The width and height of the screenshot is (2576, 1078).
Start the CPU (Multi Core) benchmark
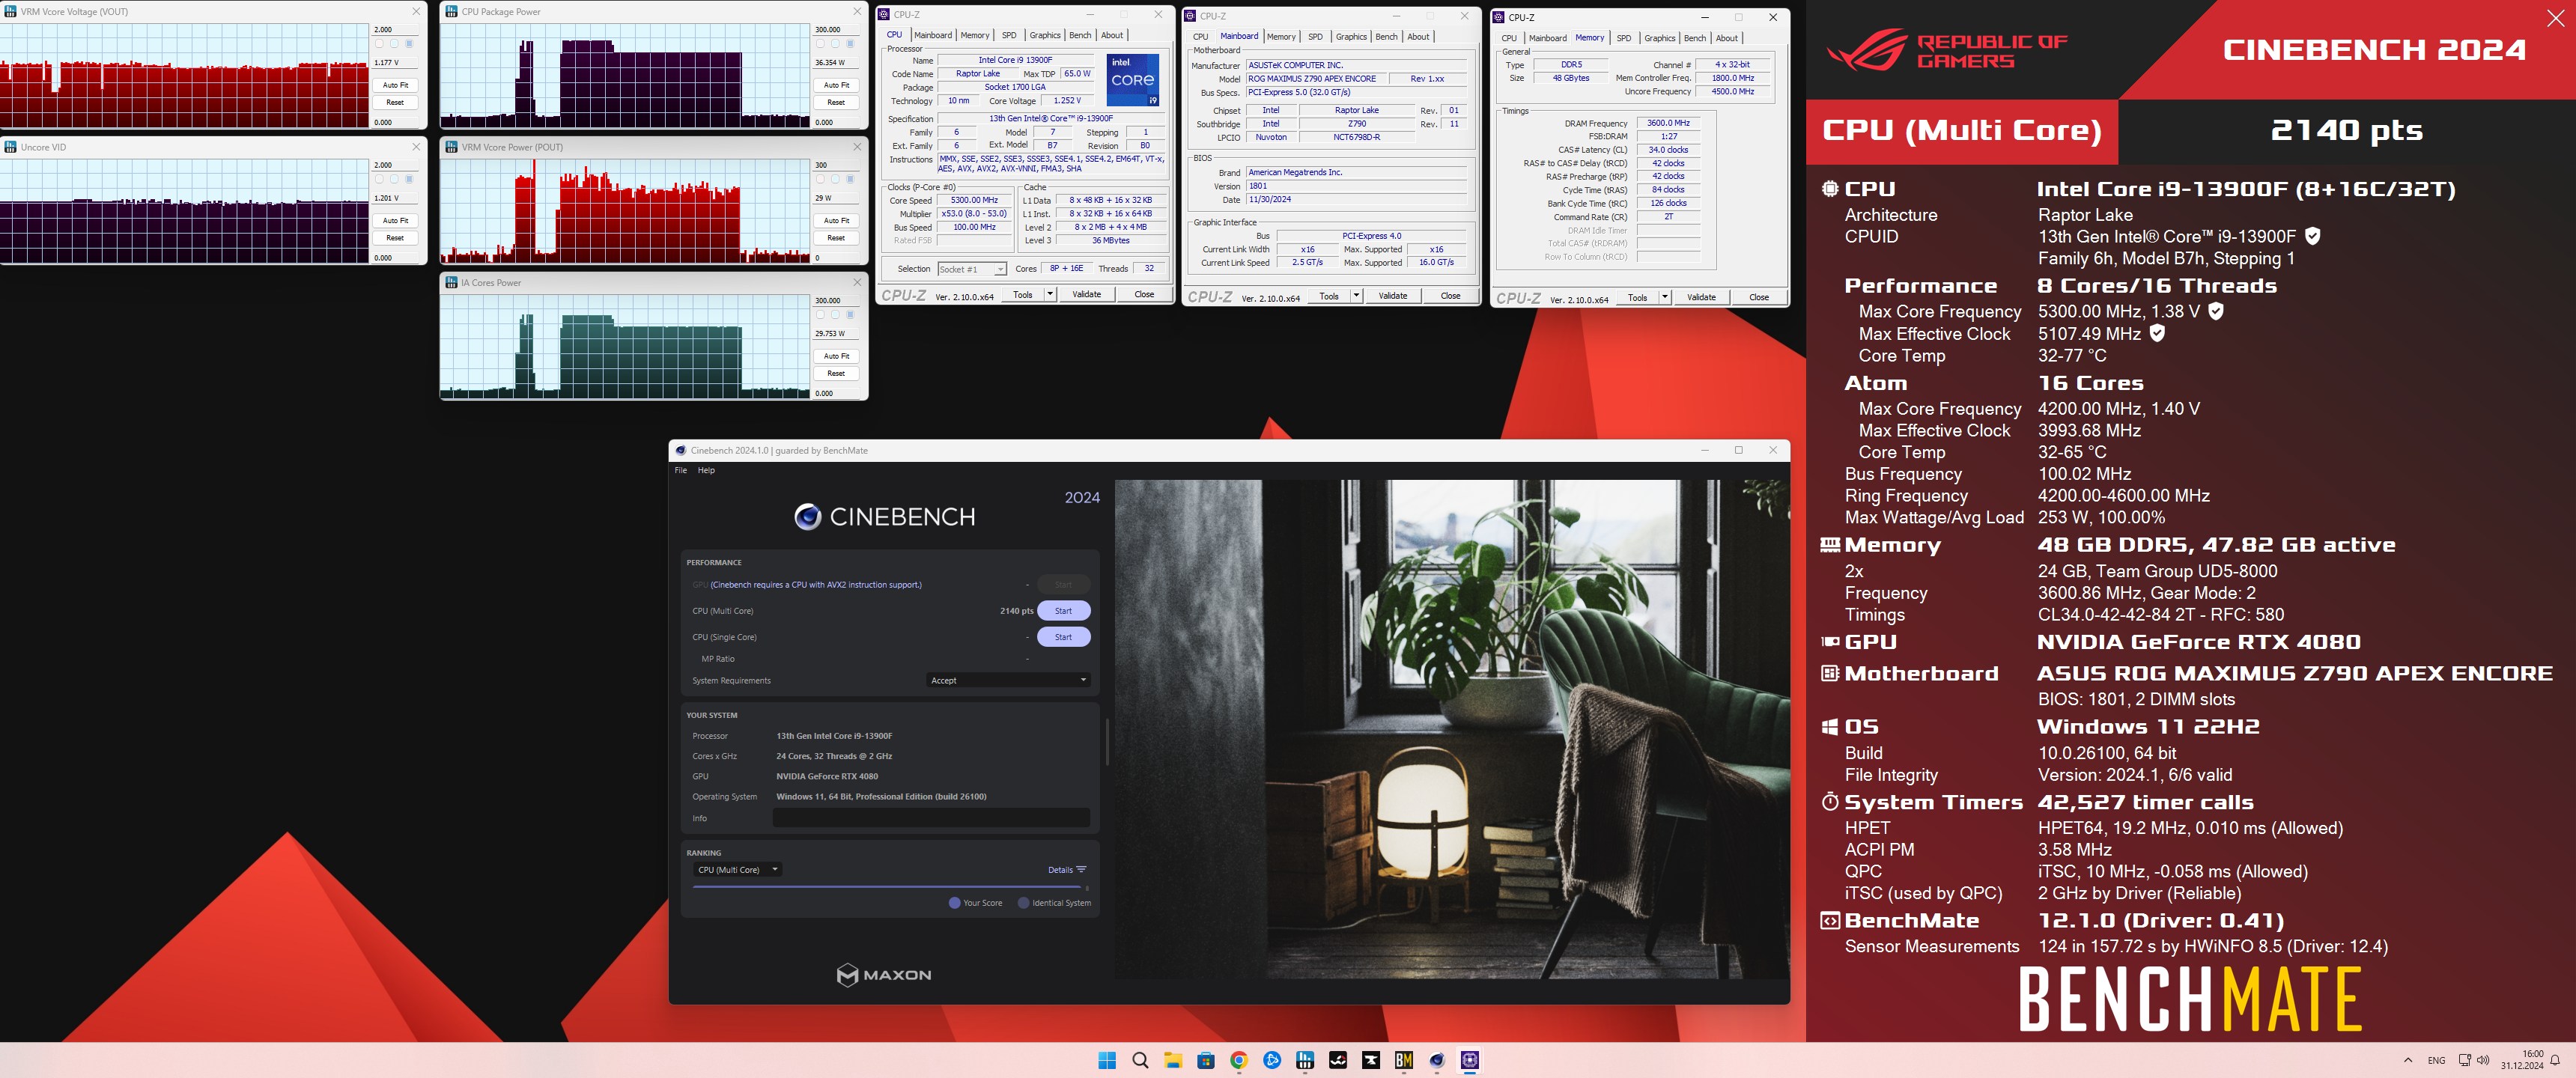pos(1063,611)
